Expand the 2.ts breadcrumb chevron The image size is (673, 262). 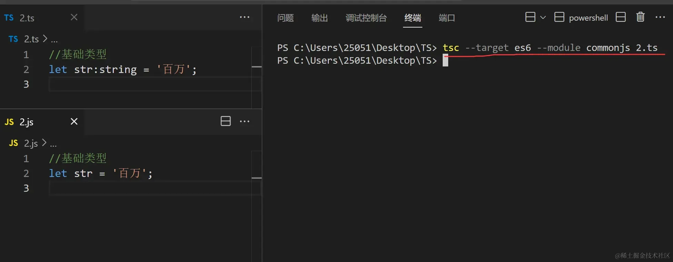tap(45, 39)
